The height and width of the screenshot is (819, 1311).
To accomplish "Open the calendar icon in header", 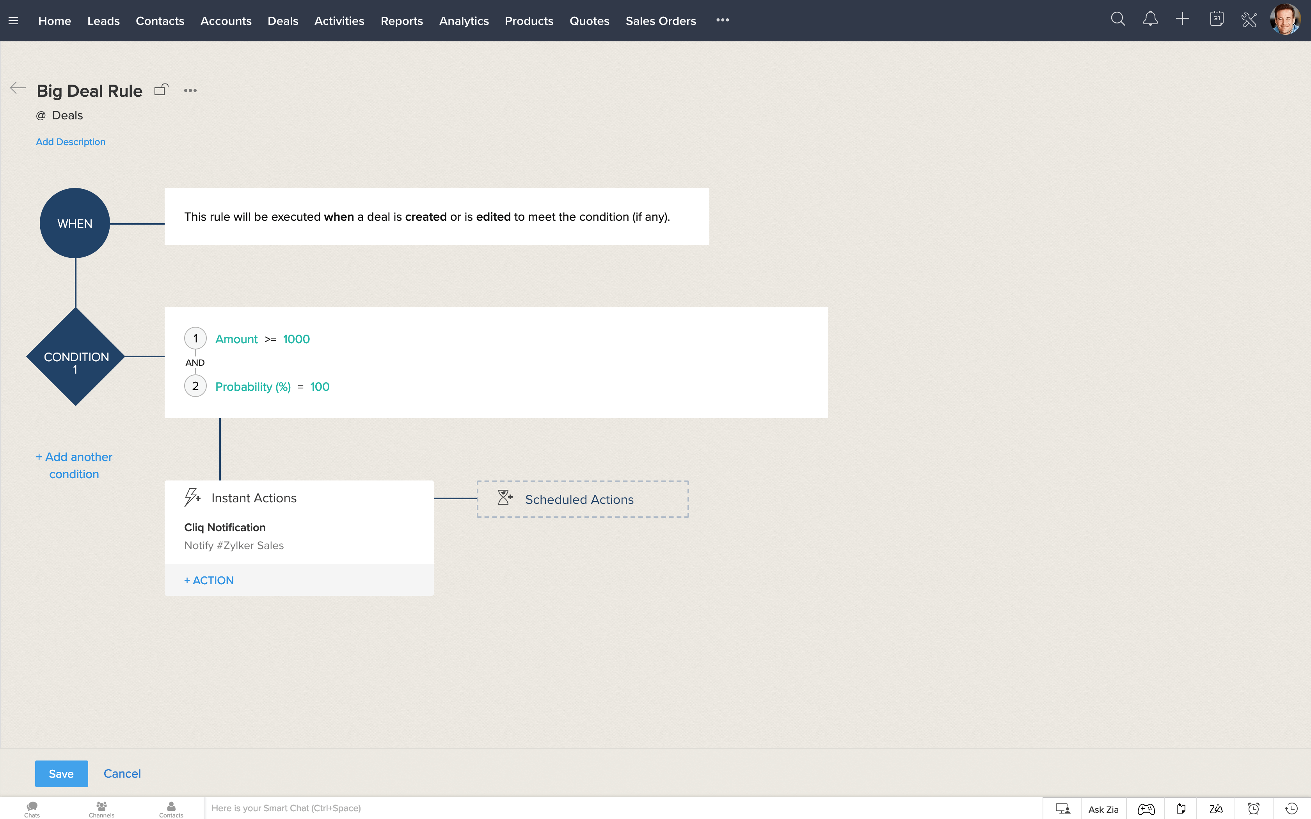I will tap(1216, 19).
